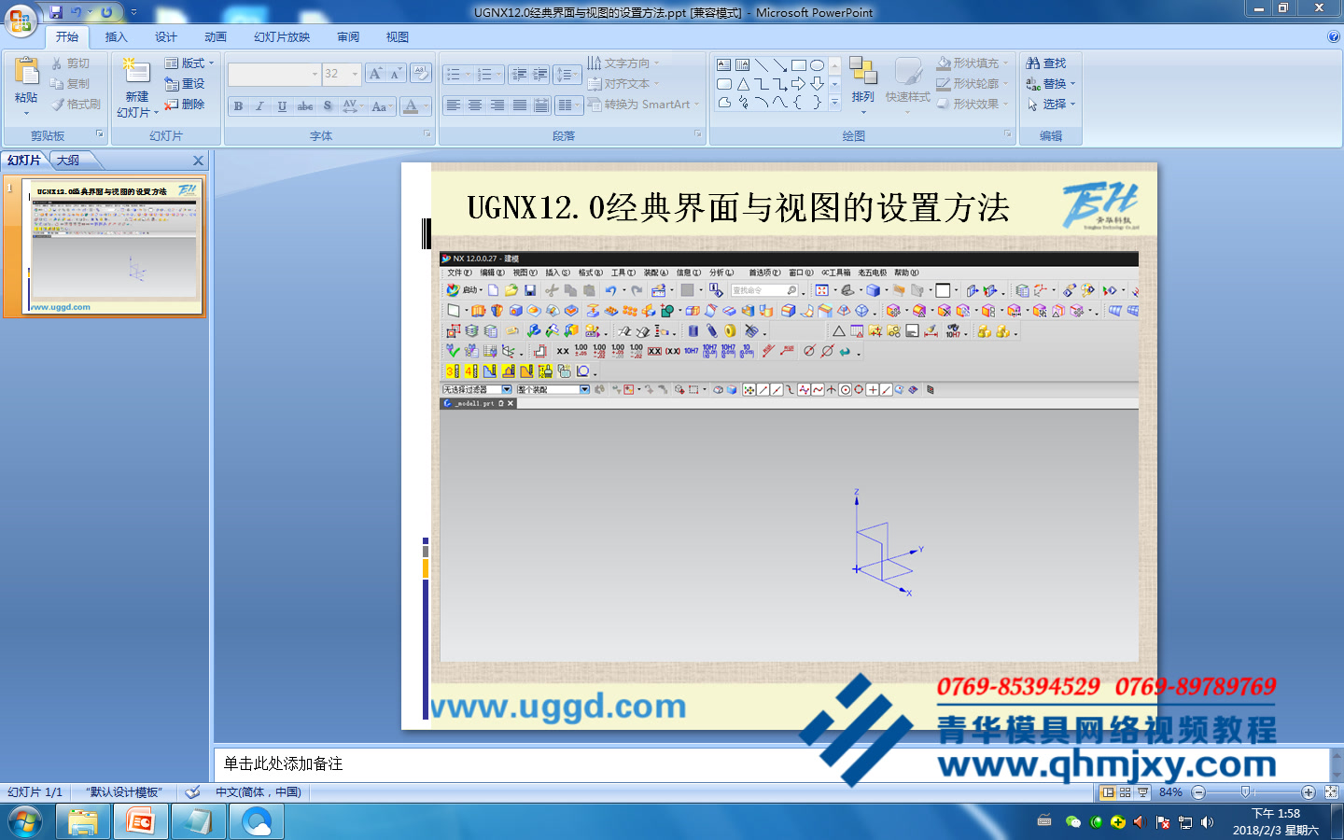Click the Office button
1344x840 pixels.
click(x=21, y=19)
